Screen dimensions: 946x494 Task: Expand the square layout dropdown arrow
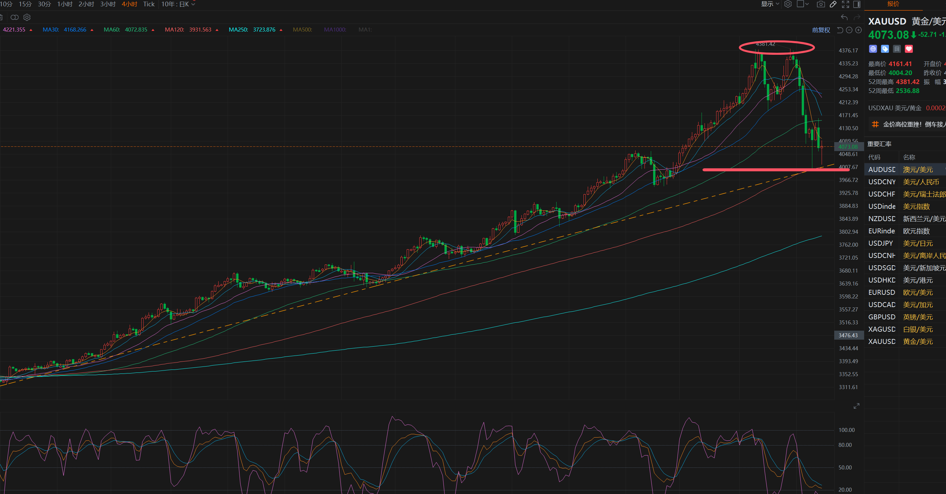(x=807, y=4)
